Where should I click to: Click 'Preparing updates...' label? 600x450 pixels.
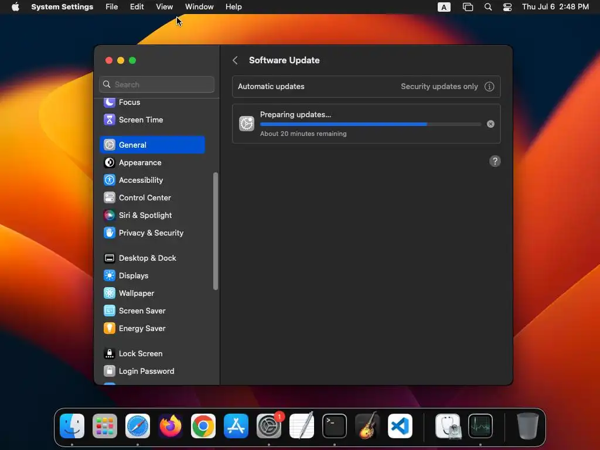click(x=295, y=114)
